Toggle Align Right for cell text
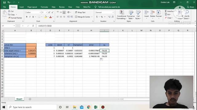 [x=64, y=17]
